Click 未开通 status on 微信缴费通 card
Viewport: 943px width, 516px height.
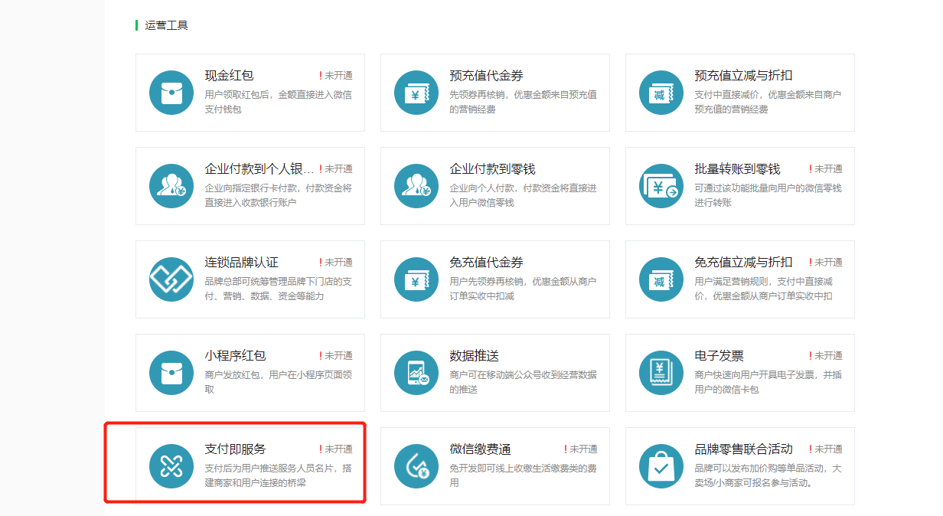[581, 449]
